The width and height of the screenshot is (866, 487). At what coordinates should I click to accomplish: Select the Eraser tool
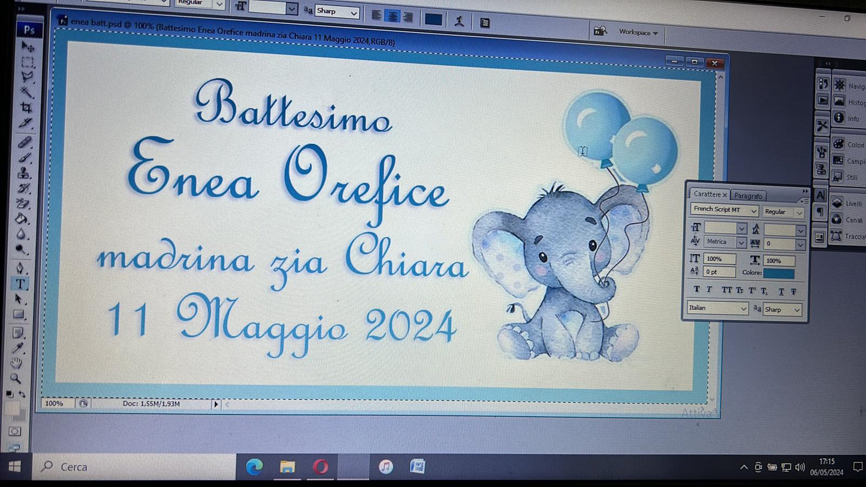coord(23,203)
